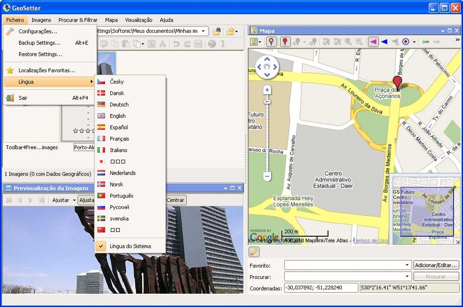Open the favorite folders dropdown arrow
463x307 pixels.
(x=236, y=31)
